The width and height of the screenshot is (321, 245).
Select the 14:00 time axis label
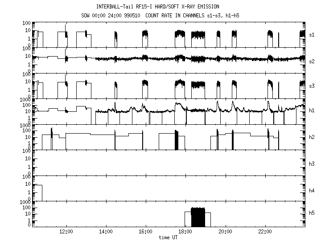tap(106, 232)
